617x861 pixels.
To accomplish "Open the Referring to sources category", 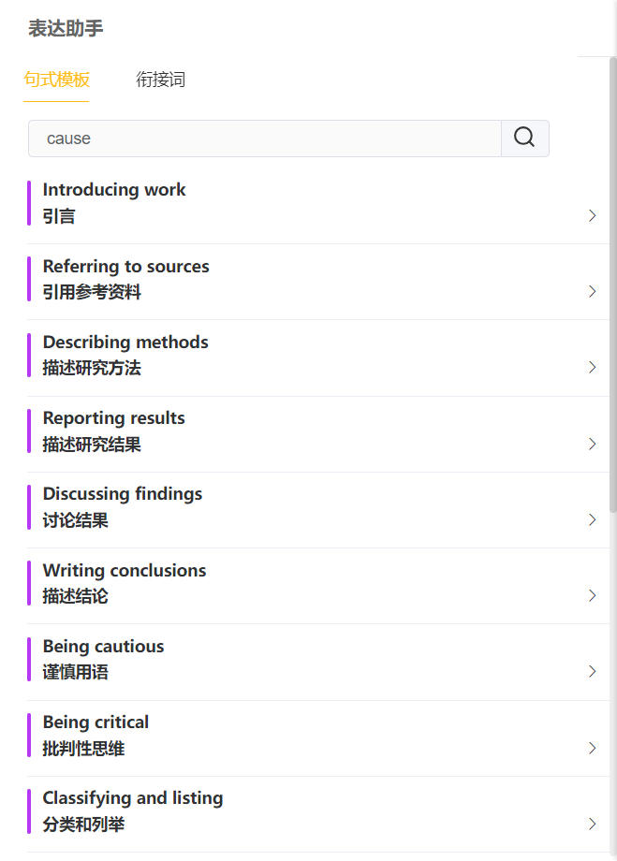I will 125,279.
